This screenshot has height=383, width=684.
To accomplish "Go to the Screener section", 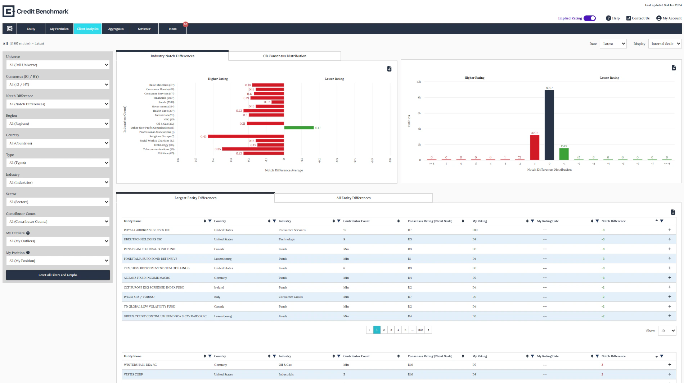I will (144, 29).
